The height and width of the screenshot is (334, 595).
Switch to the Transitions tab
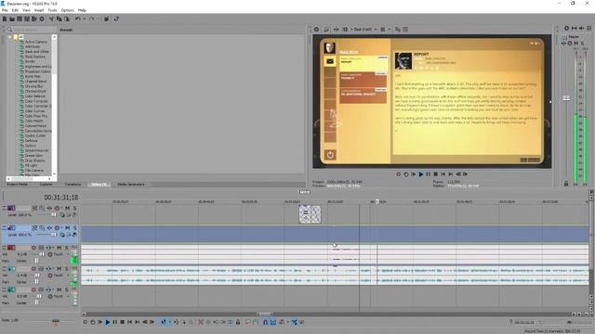click(x=73, y=185)
